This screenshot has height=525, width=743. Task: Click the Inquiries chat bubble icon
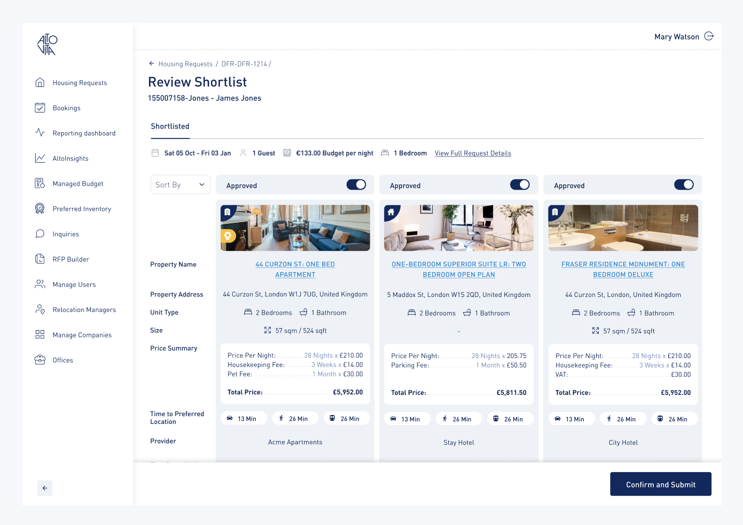pos(40,234)
